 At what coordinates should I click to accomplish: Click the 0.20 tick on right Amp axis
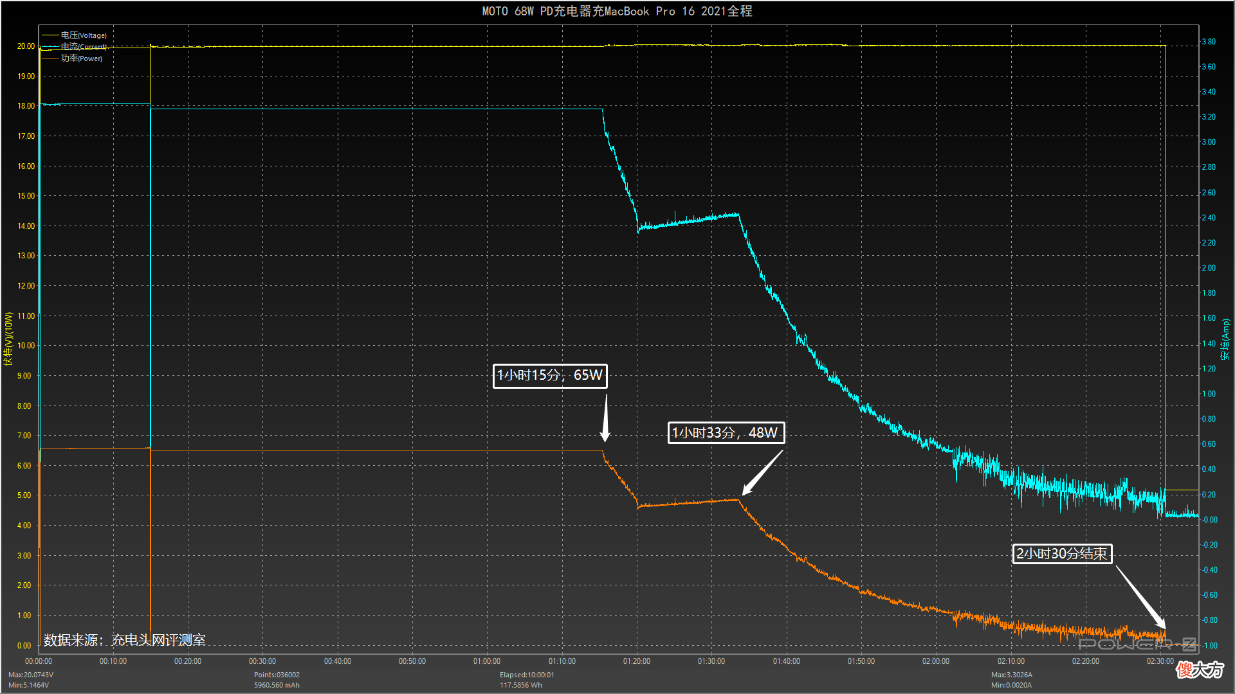click(x=1209, y=495)
